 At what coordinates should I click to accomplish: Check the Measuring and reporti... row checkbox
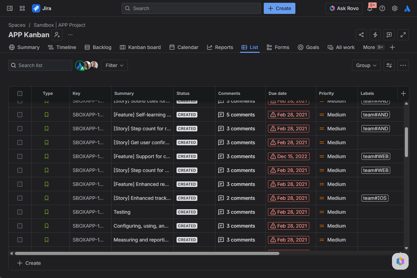pyautogui.click(x=20, y=240)
